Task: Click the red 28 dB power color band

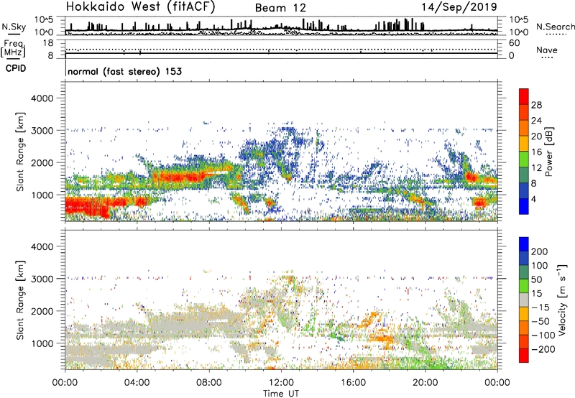Action: 524,97
